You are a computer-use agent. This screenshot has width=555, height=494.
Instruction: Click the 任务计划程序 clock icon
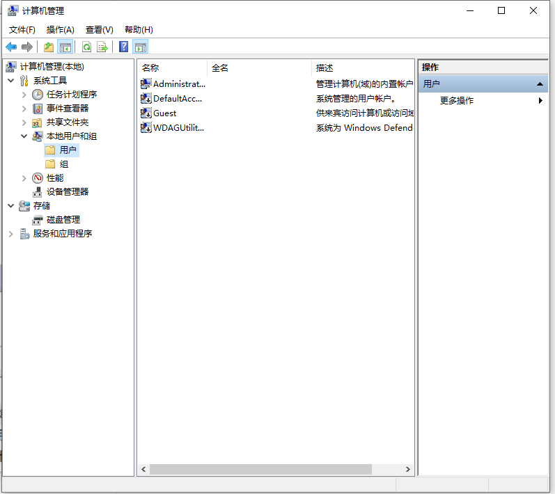[x=38, y=95]
